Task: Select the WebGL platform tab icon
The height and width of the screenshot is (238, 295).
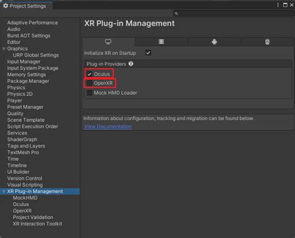Action: pos(268,42)
